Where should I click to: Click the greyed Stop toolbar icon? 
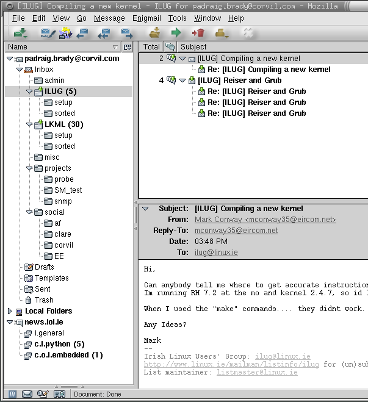pos(248,33)
